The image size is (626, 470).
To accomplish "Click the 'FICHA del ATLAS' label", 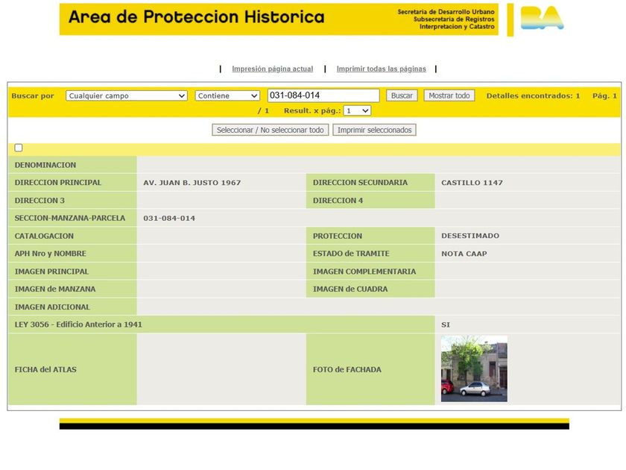I will [x=45, y=370].
